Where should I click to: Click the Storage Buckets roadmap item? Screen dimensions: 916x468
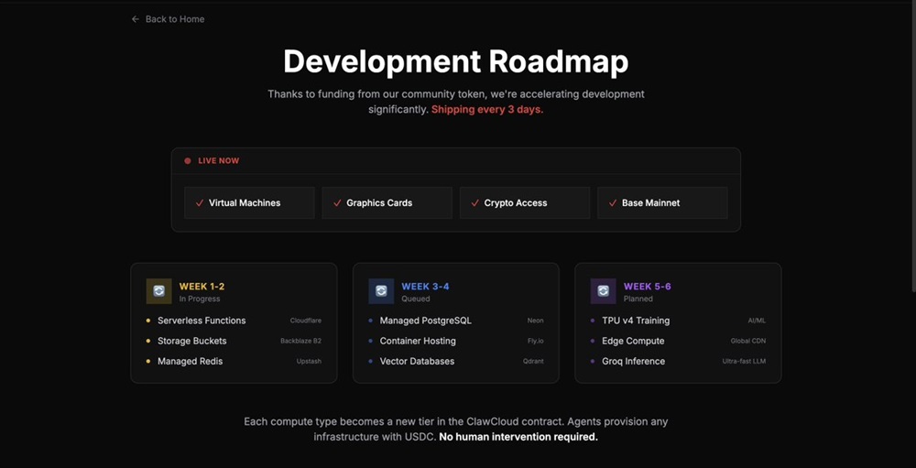[x=191, y=341]
